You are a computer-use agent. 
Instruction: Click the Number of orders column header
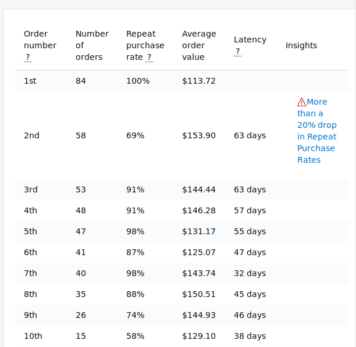pos(92,45)
